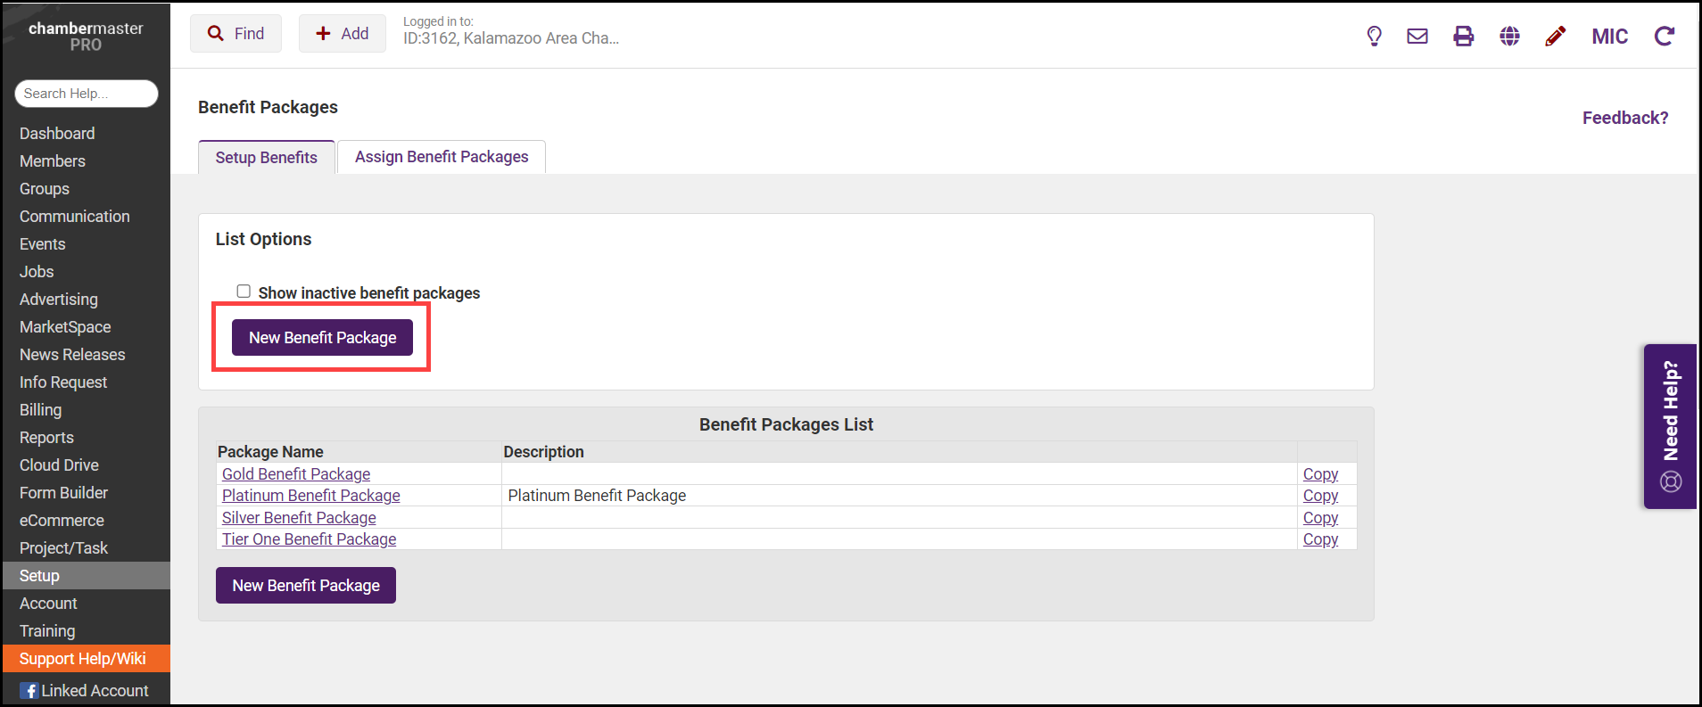
Task: Copy the Silver Benefit Package
Action: (1320, 518)
